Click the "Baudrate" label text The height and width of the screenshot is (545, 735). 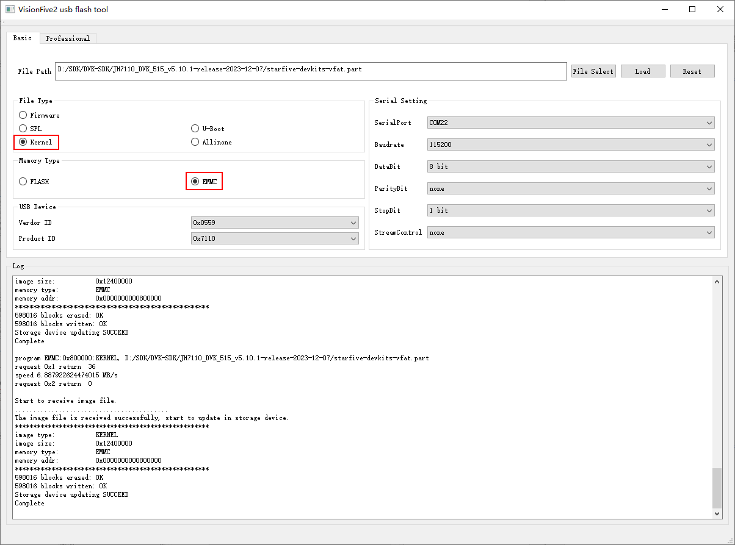click(x=389, y=144)
